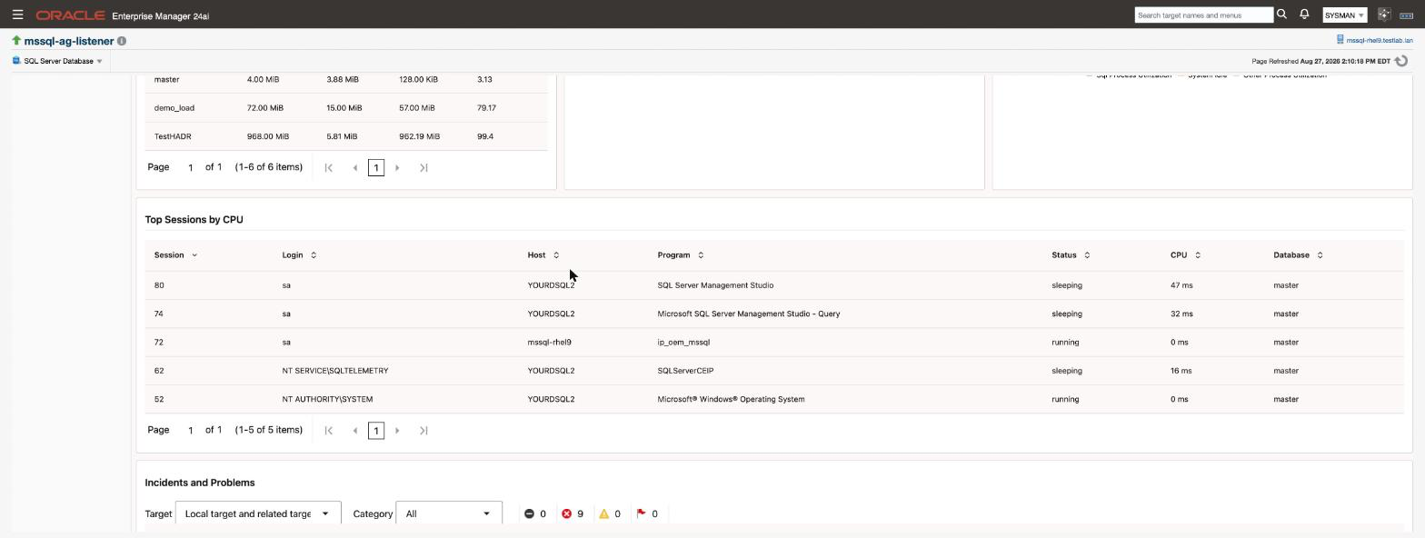Click NT AUTHORITY\SYSTEM login cell
The width and height of the screenshot is (1425, 538).
(x=327, y=399)
